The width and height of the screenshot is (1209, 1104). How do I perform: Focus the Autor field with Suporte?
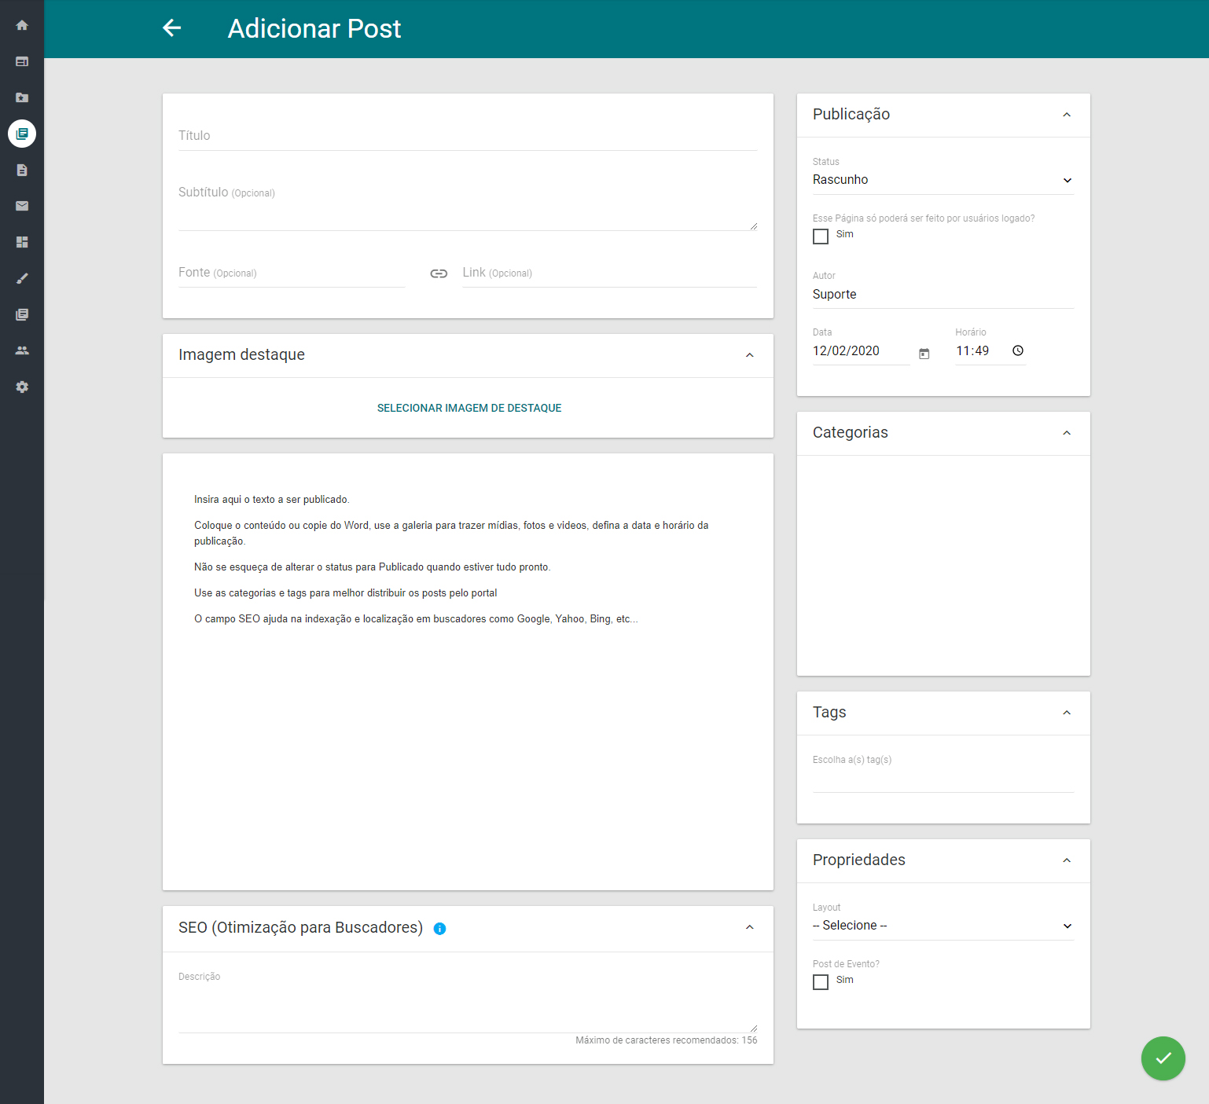click(x=943, y=295)
